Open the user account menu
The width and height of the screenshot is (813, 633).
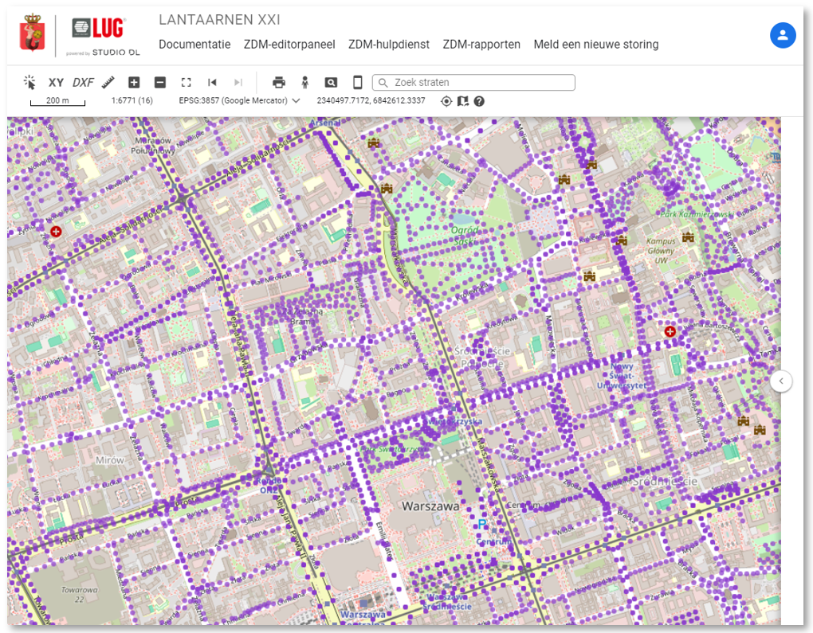783,35
